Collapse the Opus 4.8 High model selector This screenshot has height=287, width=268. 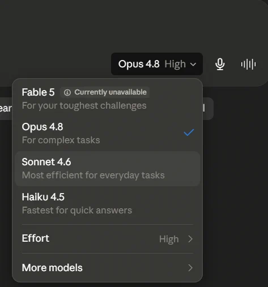(157, 64)
